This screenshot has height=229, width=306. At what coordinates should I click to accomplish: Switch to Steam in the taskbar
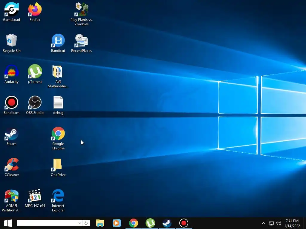coord(167,223)
